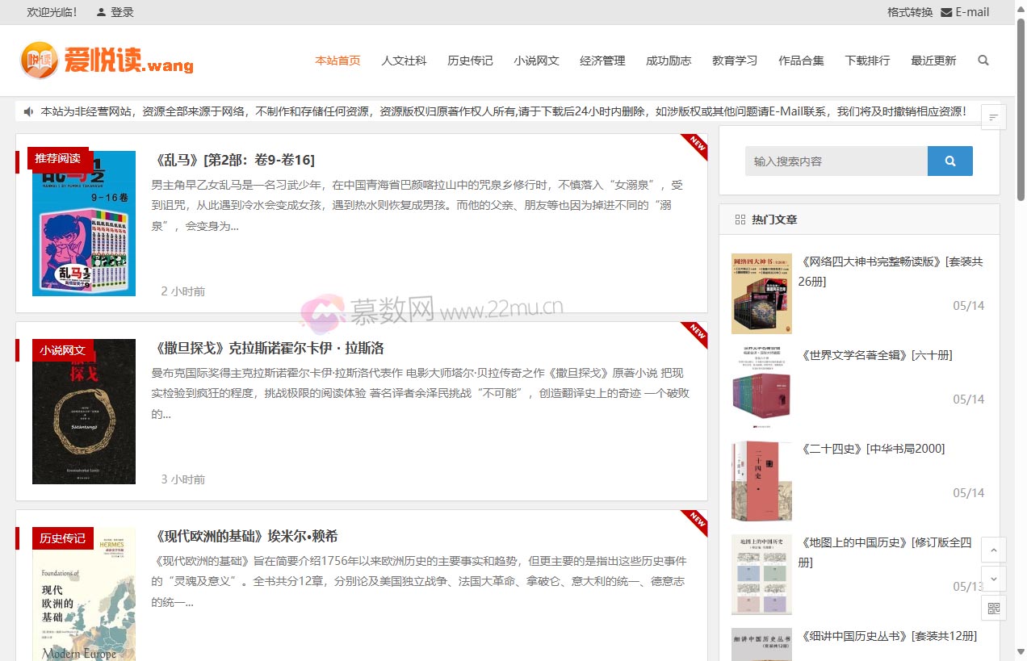Click the person icon next to 登录

pos(100,12)
